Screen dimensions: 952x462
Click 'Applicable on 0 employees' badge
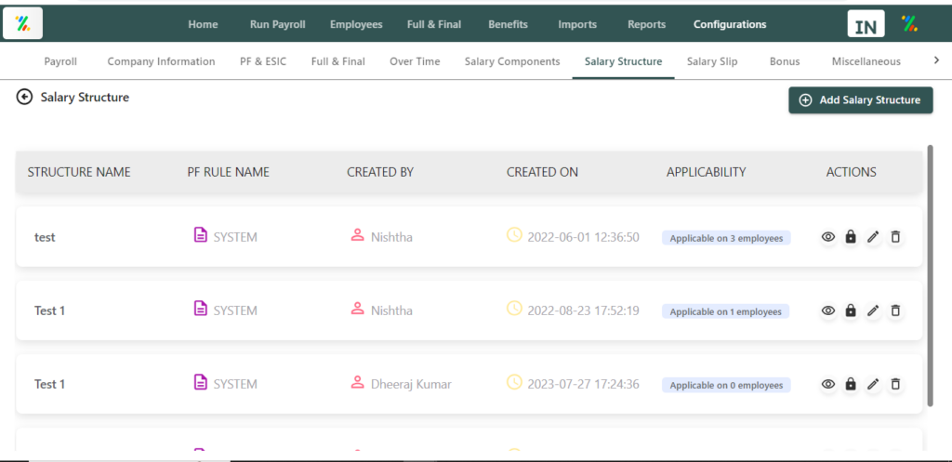click(x=726, y=385)
